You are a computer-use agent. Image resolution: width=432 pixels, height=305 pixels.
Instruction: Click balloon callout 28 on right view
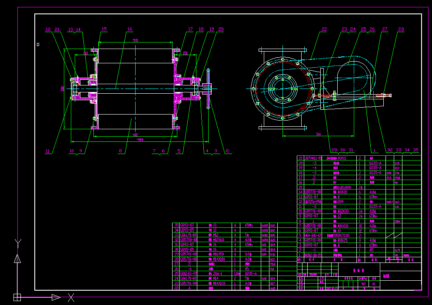pos(402,29)
